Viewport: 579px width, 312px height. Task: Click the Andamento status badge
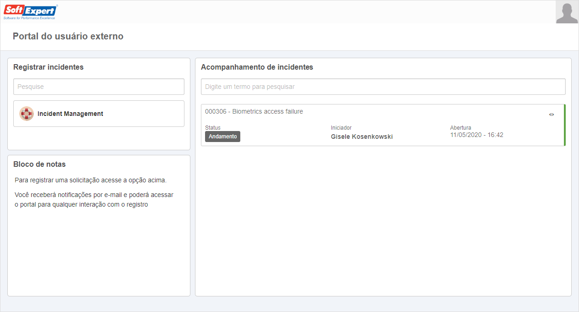pos(222,137)
